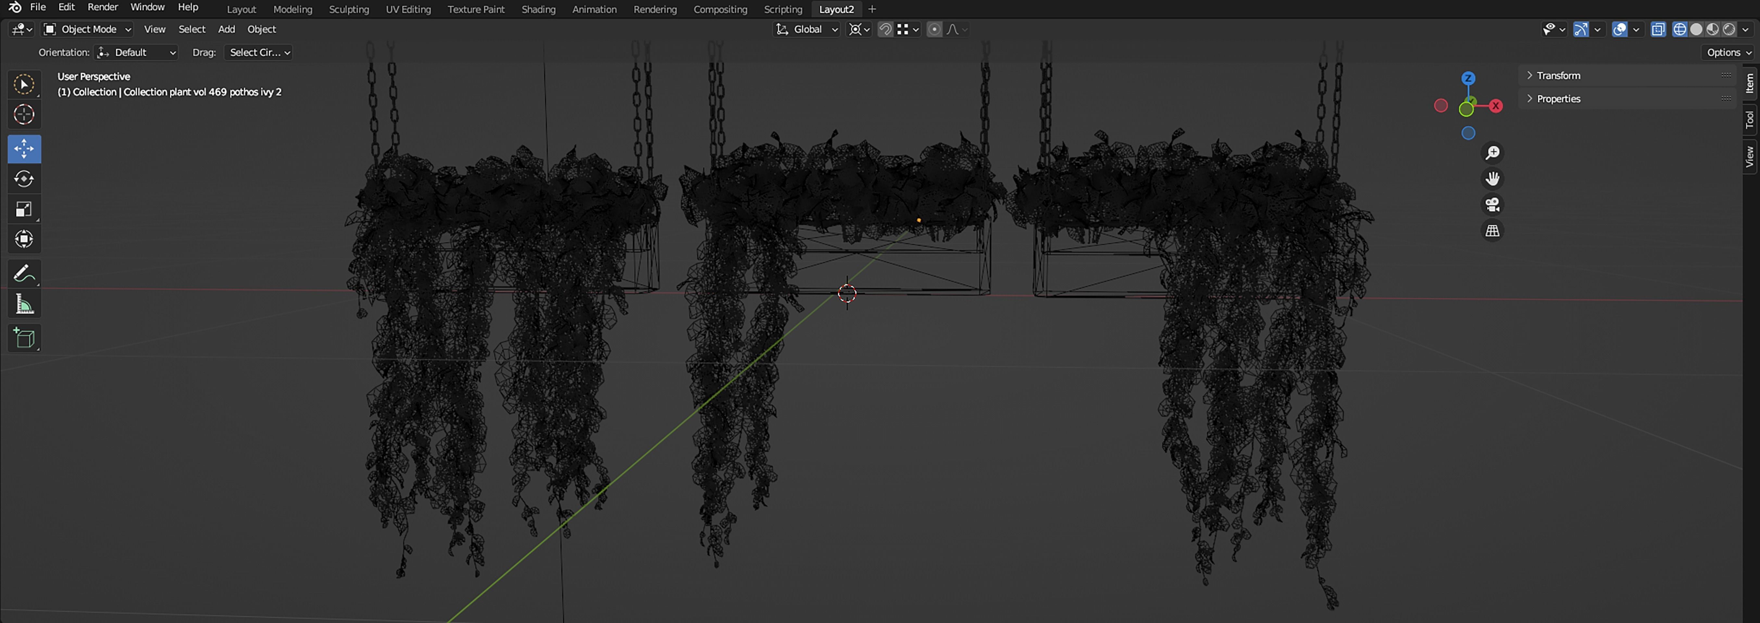
Task: Switch to material preview shading
Action: [1712, 30]
